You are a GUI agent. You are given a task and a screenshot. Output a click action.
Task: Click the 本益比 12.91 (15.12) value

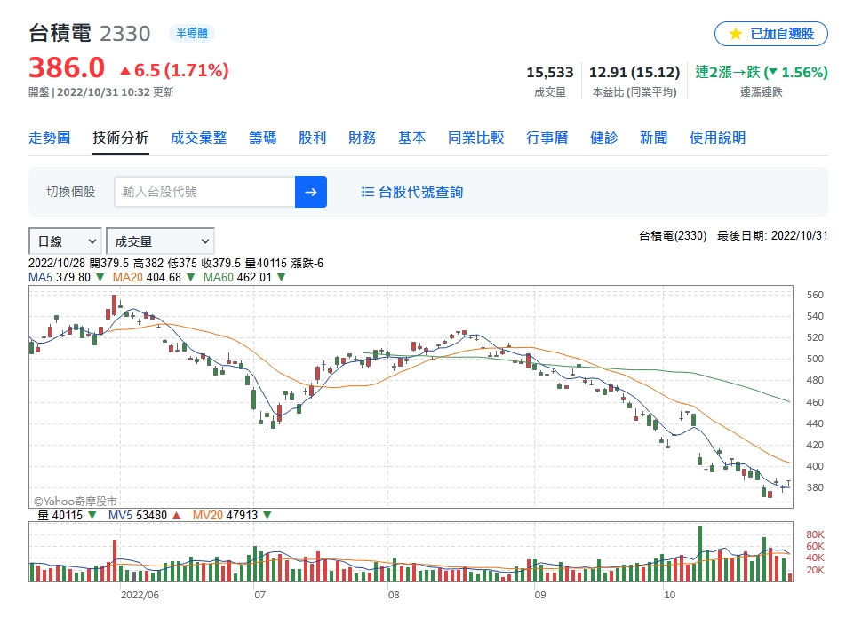coord(634,72)
